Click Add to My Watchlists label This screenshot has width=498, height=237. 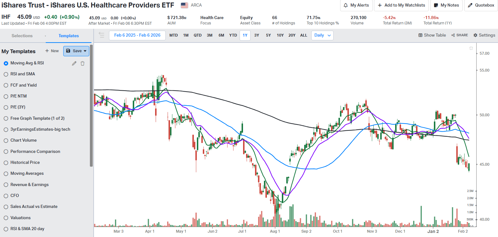point(405,5)
